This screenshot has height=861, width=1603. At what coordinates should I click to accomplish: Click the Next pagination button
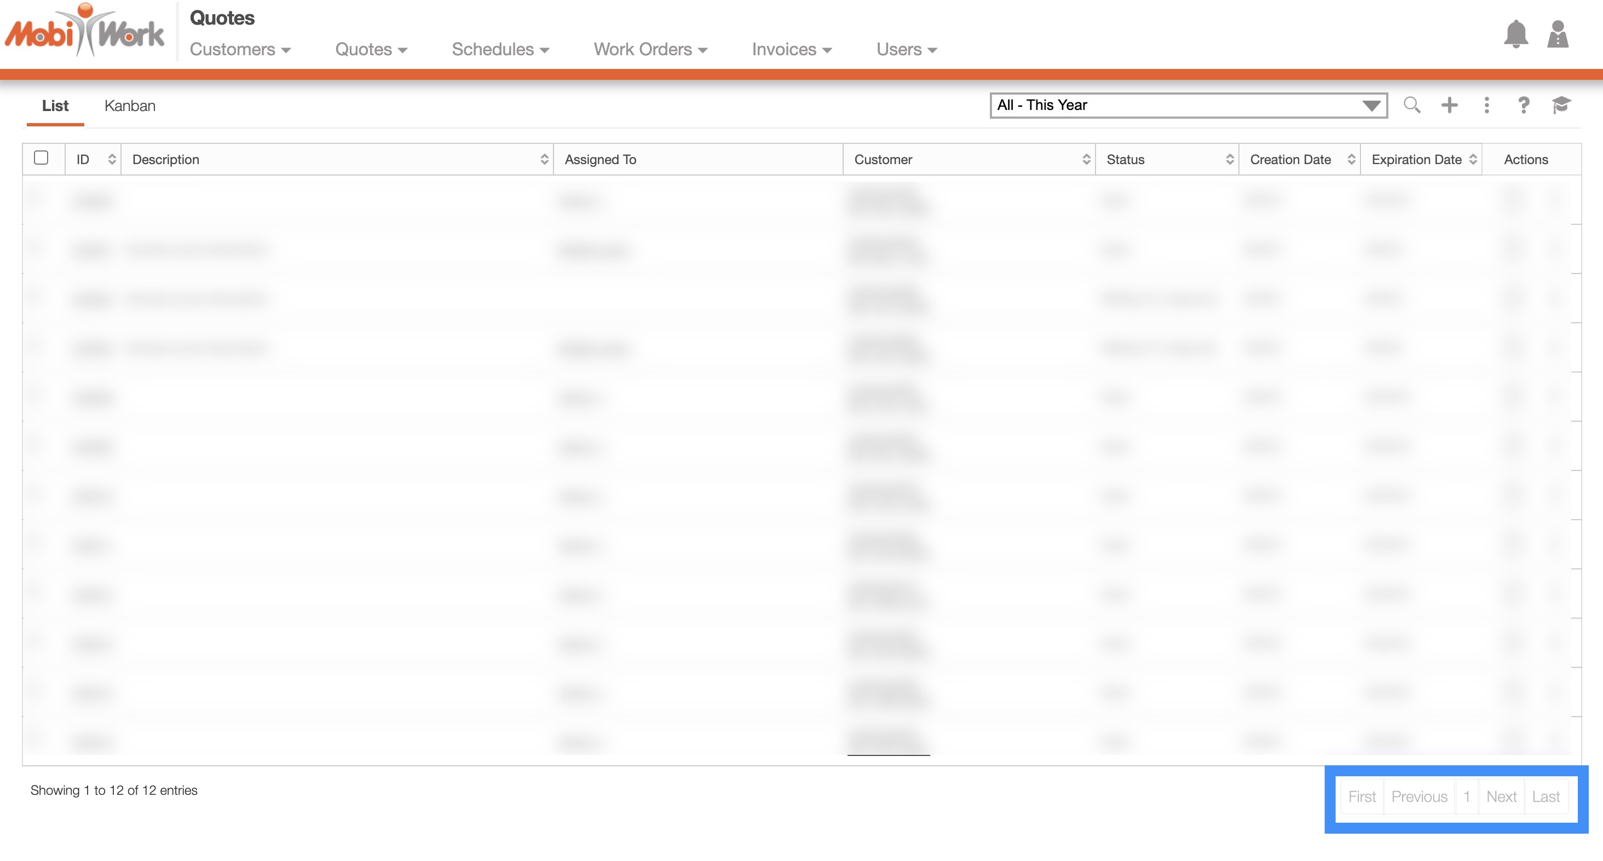(1501, 796)
